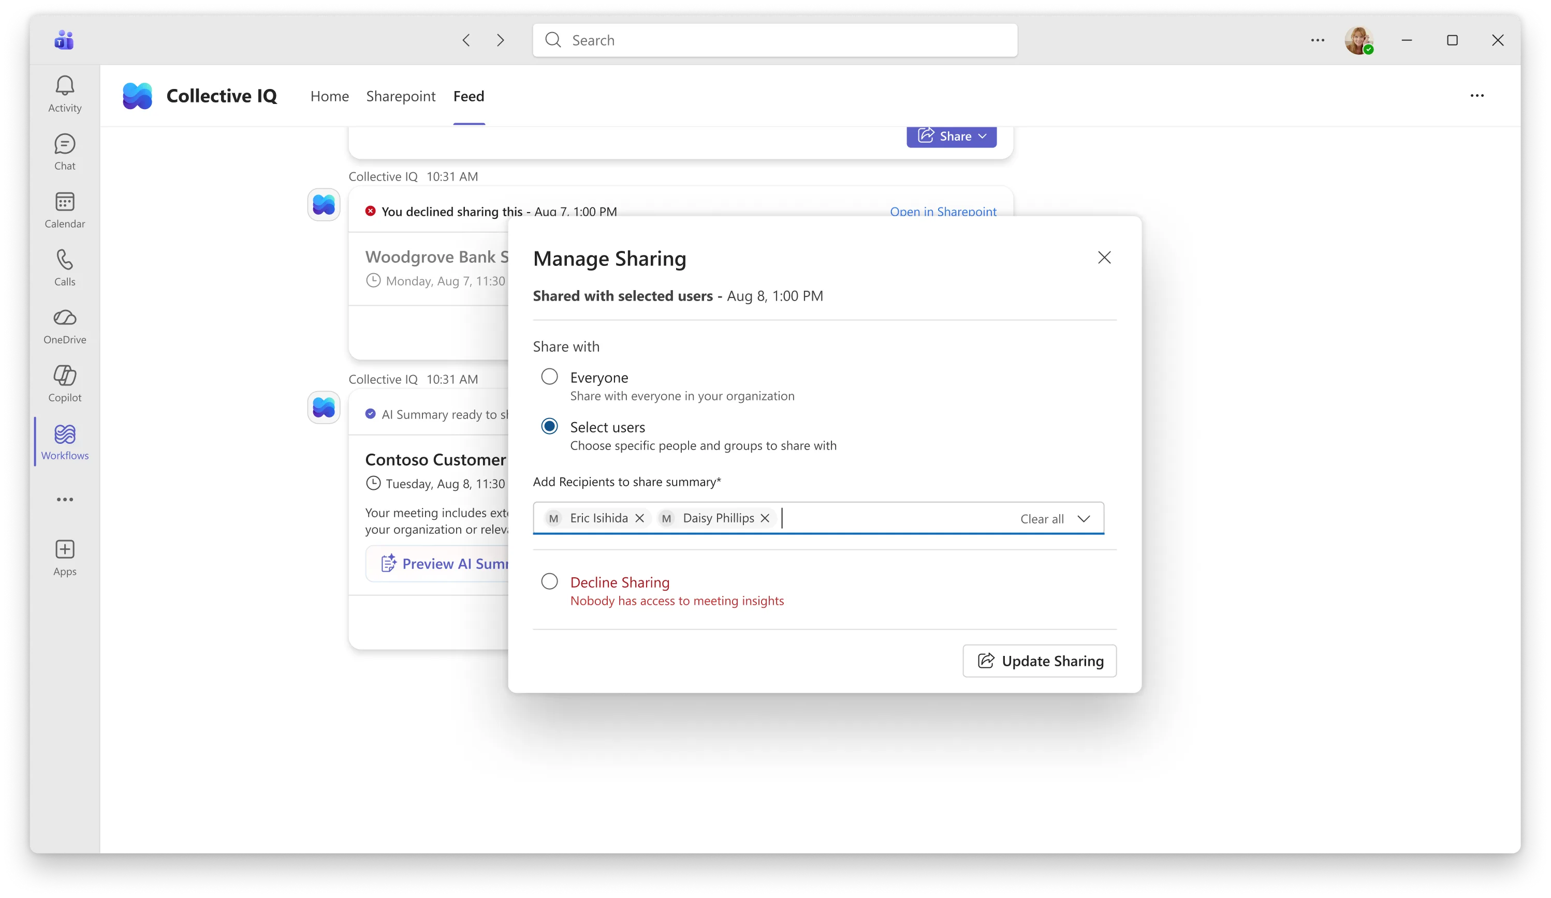
Task: Click Clear all recipients
Action: point(1042,518)
